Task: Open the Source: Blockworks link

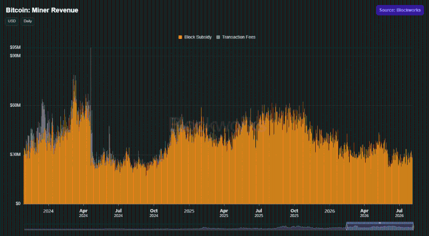Action: [x=400, y=10]
